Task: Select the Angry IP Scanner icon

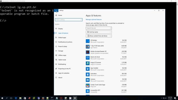Action: pos(88,63)
